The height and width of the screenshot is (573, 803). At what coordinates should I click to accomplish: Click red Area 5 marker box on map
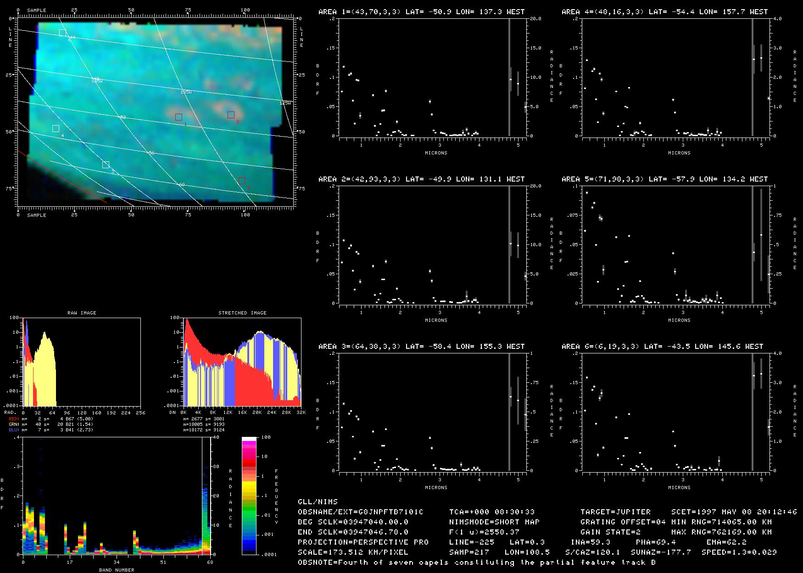tap(242, 181)
